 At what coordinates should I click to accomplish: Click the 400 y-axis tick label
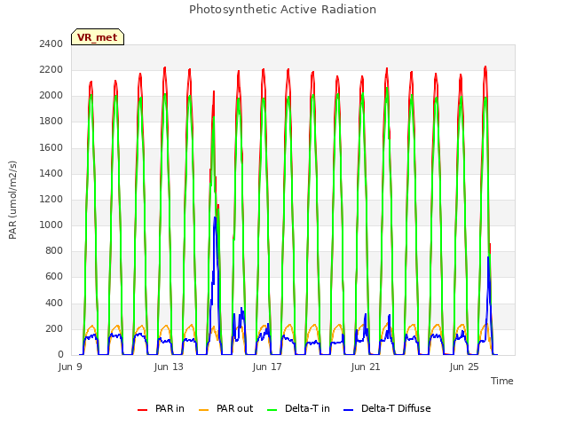(x=54, y=303)
